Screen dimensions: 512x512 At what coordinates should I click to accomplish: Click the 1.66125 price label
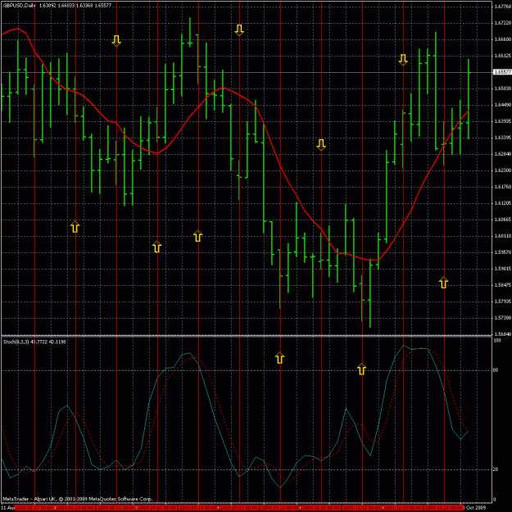point(502,56)
